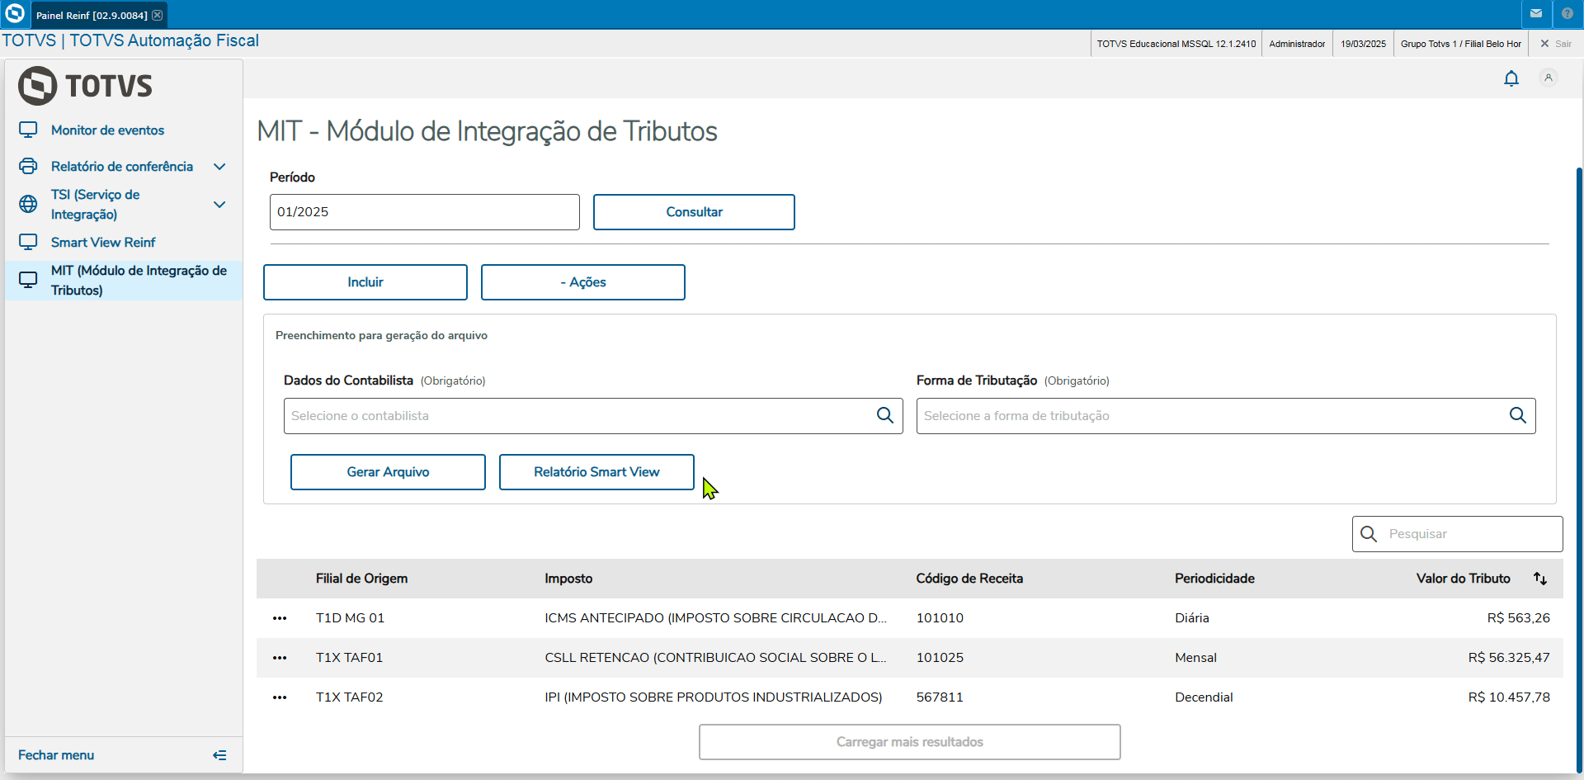The image size is (1584, 780).
Task: Click Sair to log out
Action: (1556, 44)
